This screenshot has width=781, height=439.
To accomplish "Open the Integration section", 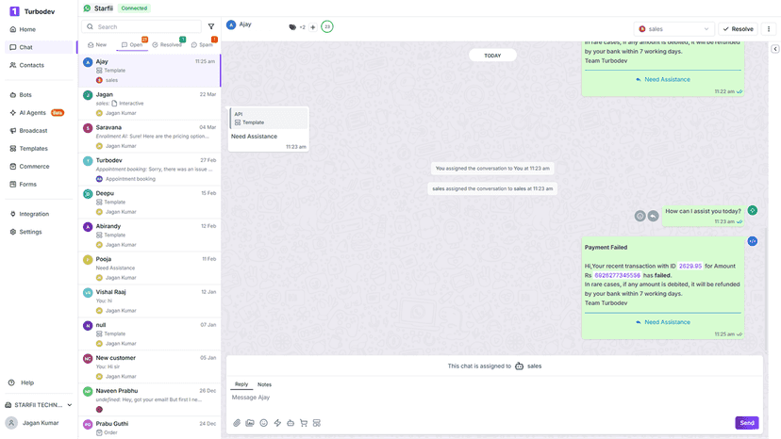I will point(29,214).
